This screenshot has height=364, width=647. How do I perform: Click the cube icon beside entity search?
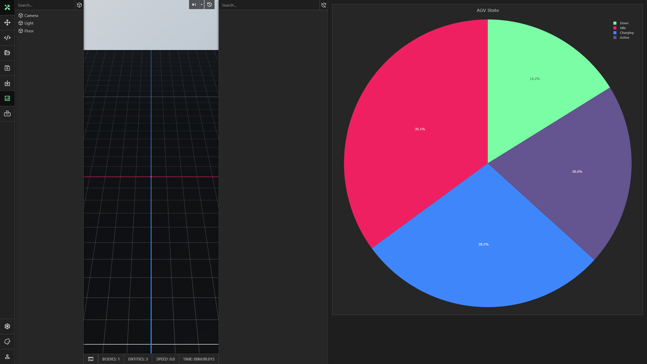[x=79, y=5]
